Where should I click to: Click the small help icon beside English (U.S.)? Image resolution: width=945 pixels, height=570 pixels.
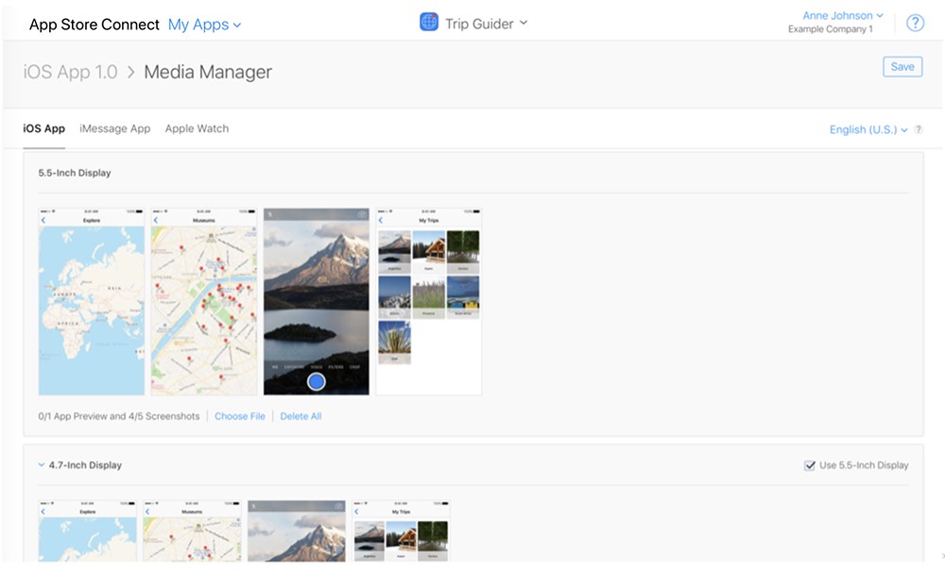[918, 129]
